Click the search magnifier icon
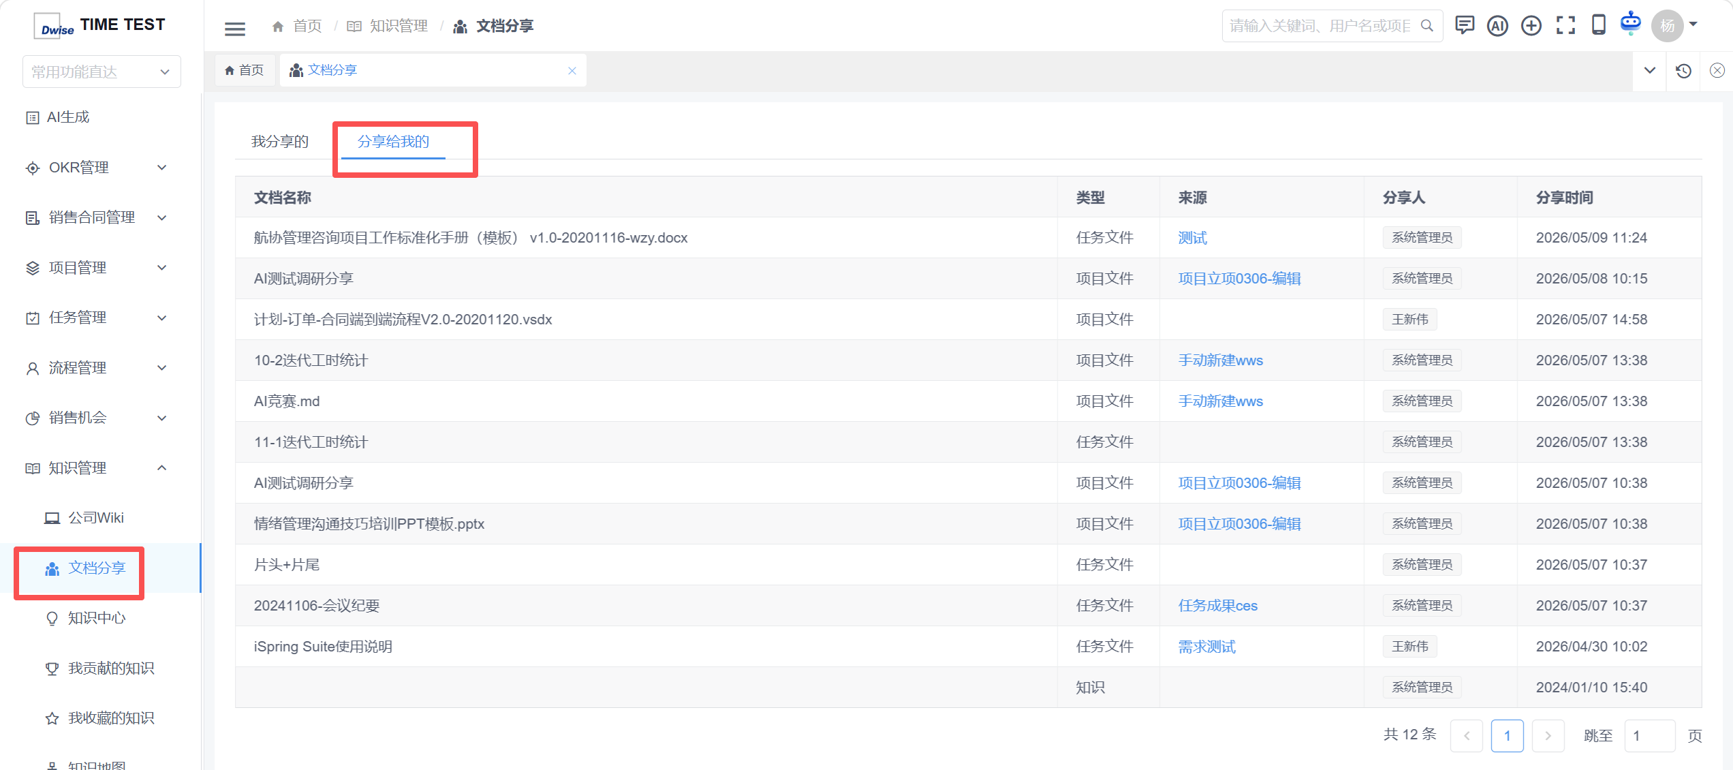Viewport: 1733px width, 770px height. 1426,26
